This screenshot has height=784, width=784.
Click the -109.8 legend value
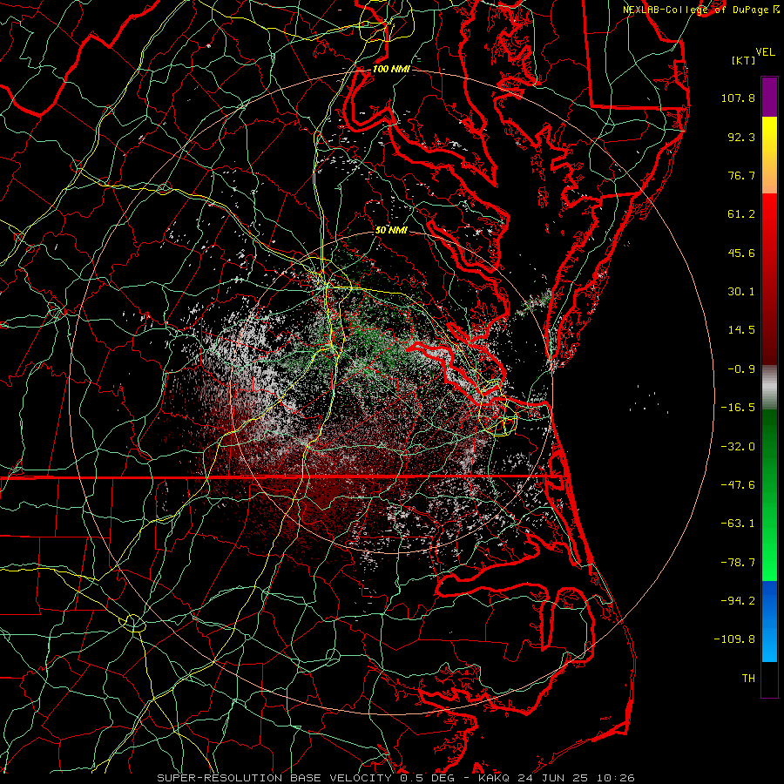(734, 639)
